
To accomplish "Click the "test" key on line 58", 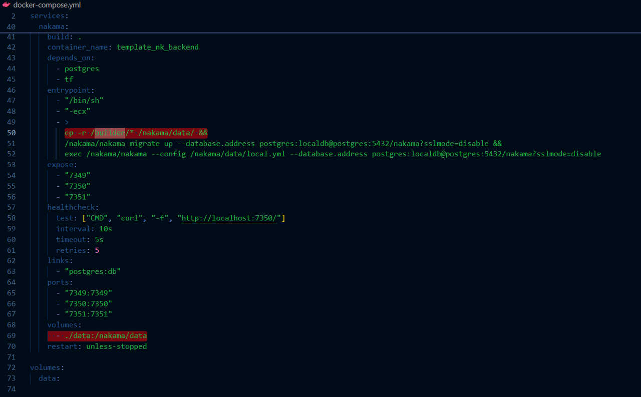I will tap(65, 218).
